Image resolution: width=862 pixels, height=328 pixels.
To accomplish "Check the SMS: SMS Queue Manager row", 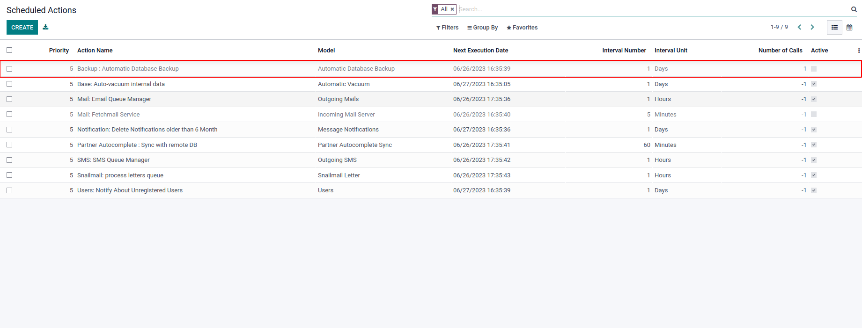I will pos(9,160).
